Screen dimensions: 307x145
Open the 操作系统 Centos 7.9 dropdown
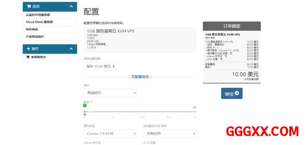click(110, 133)
